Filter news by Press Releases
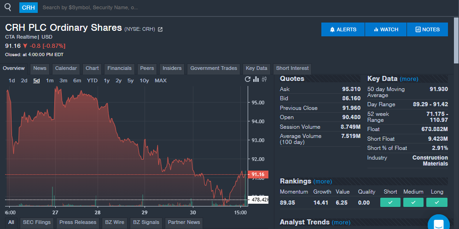 point(78,222)
